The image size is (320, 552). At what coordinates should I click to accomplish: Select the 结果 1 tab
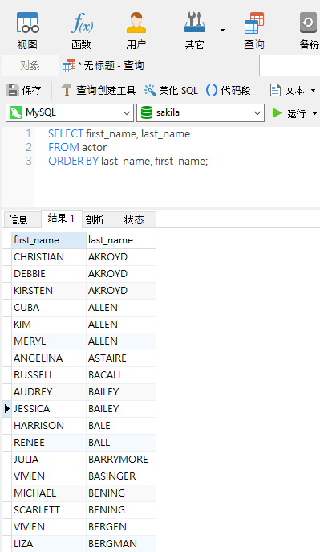pos(61,219)
